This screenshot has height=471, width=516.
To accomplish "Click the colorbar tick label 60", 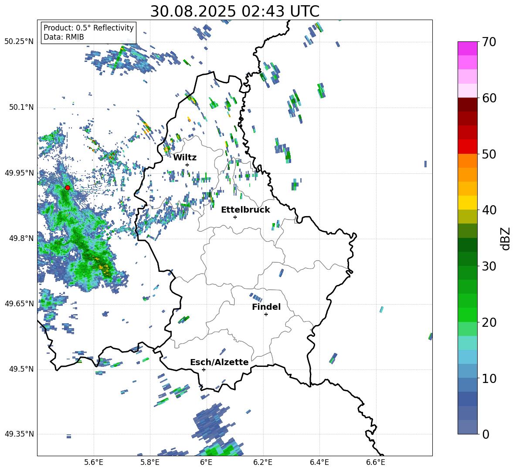I will pos(489,98).
